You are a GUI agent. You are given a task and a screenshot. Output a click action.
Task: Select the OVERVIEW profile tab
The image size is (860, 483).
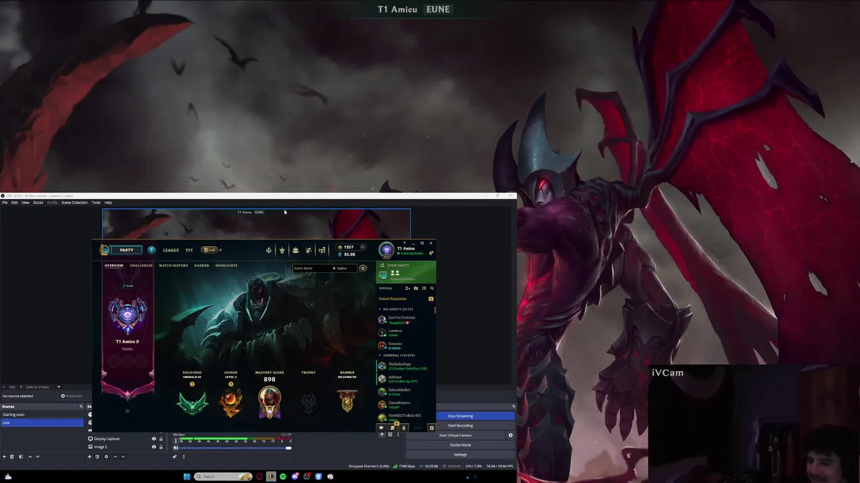coord(114,266)
